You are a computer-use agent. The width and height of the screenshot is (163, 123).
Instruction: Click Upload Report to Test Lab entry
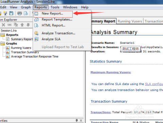(63, 47)
